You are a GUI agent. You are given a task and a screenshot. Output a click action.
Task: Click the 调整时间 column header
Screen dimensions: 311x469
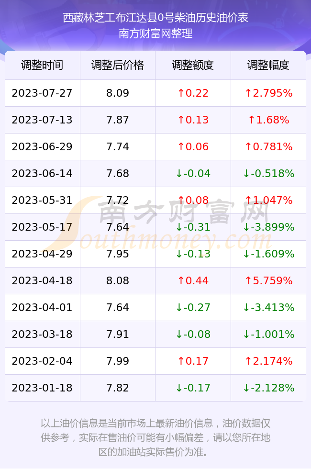click(x=42, y=65)
